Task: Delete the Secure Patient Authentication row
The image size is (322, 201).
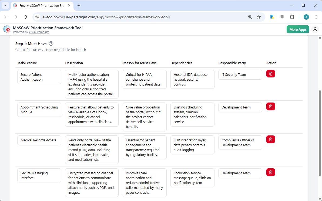Action: tap(270, 73)
